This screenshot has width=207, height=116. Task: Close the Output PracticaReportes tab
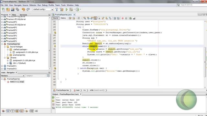pos(81,94)
